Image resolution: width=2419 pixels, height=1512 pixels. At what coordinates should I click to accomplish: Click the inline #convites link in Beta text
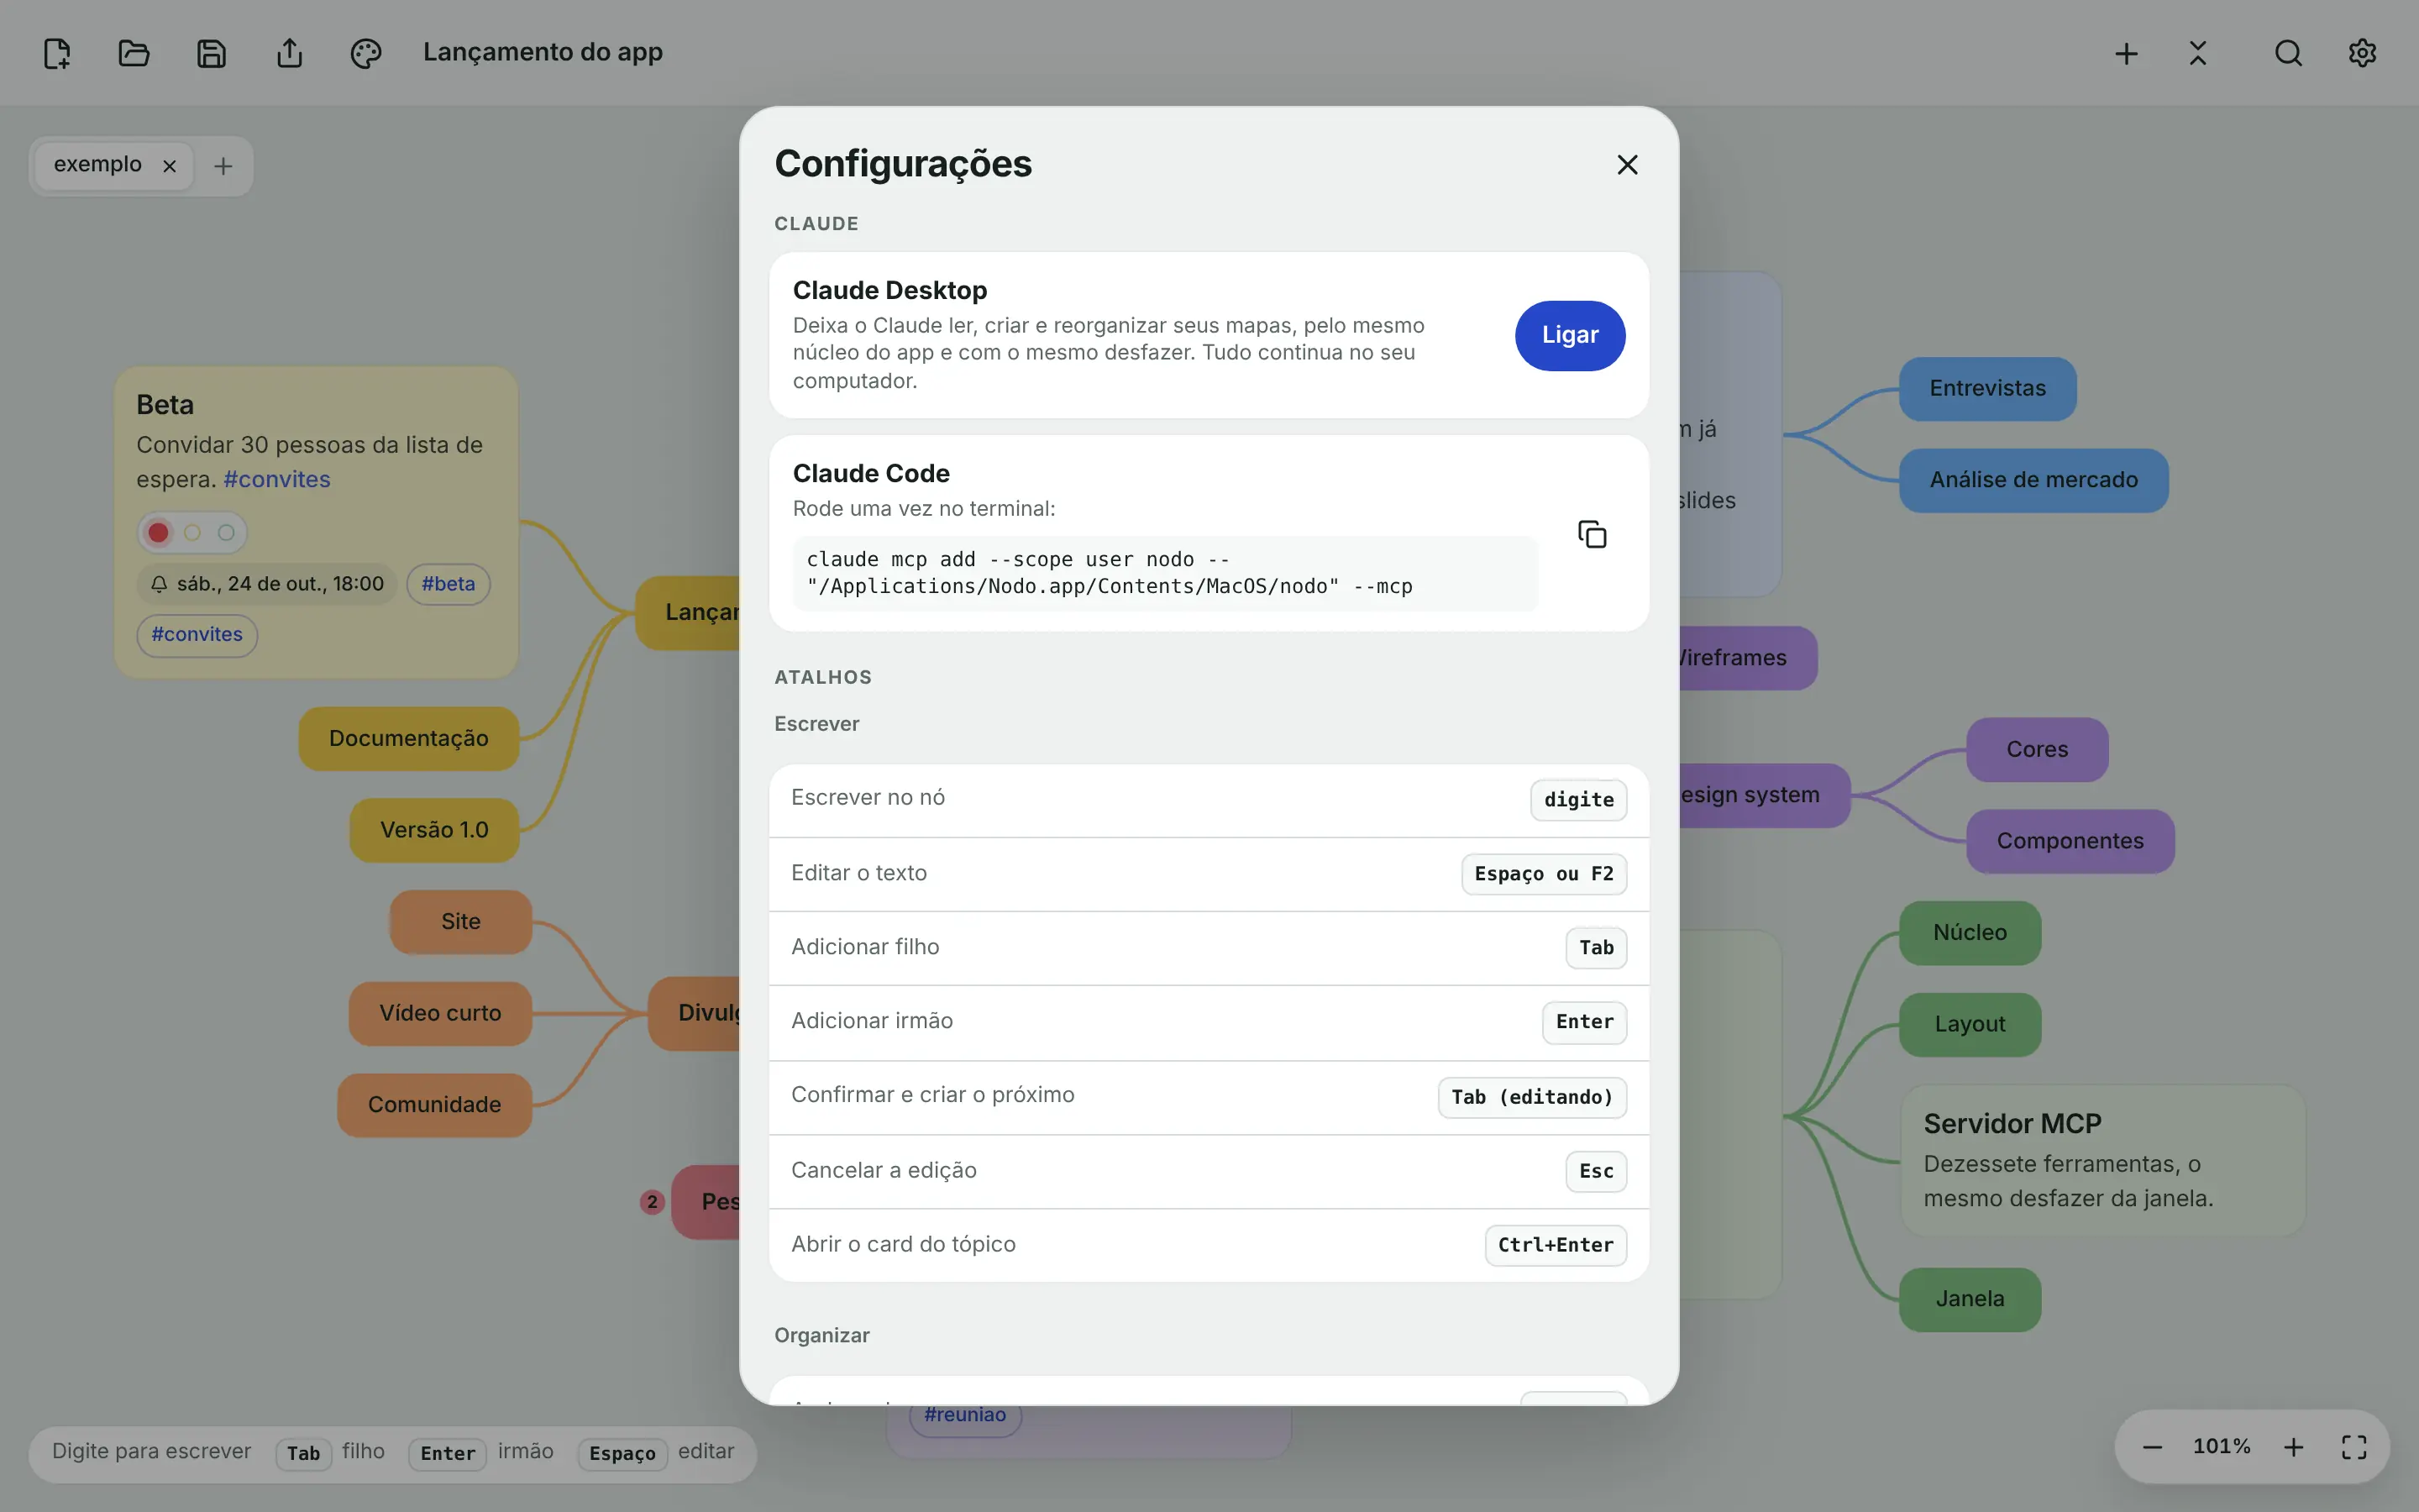tap(277, 480)
